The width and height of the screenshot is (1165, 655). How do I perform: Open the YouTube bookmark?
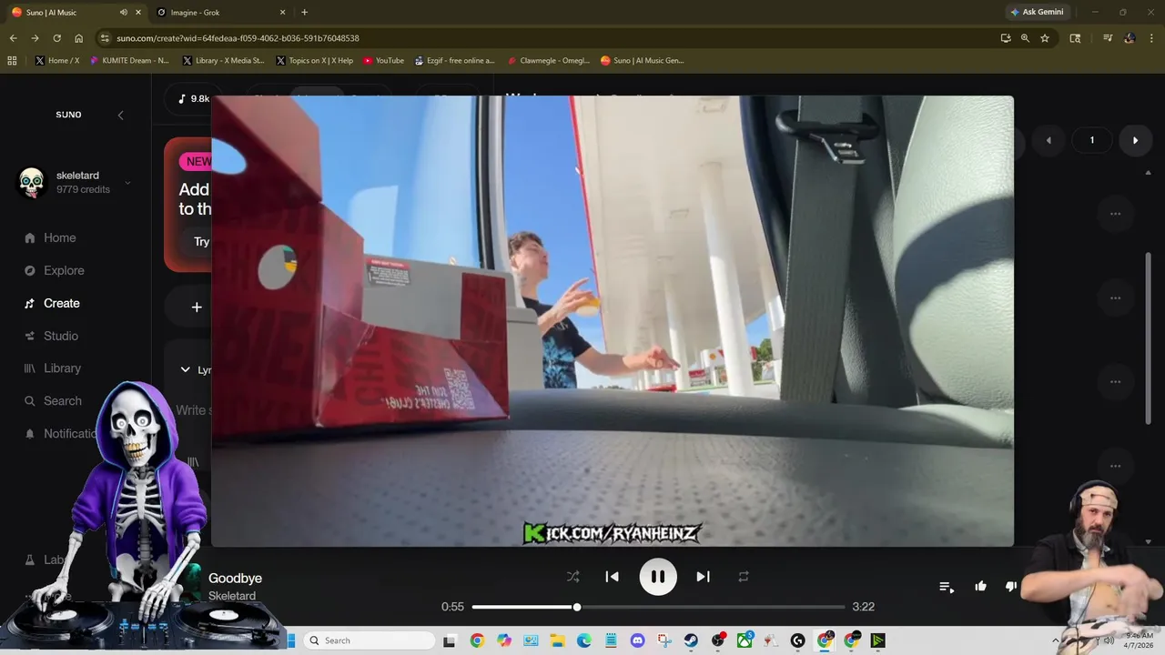click(383, 61)
